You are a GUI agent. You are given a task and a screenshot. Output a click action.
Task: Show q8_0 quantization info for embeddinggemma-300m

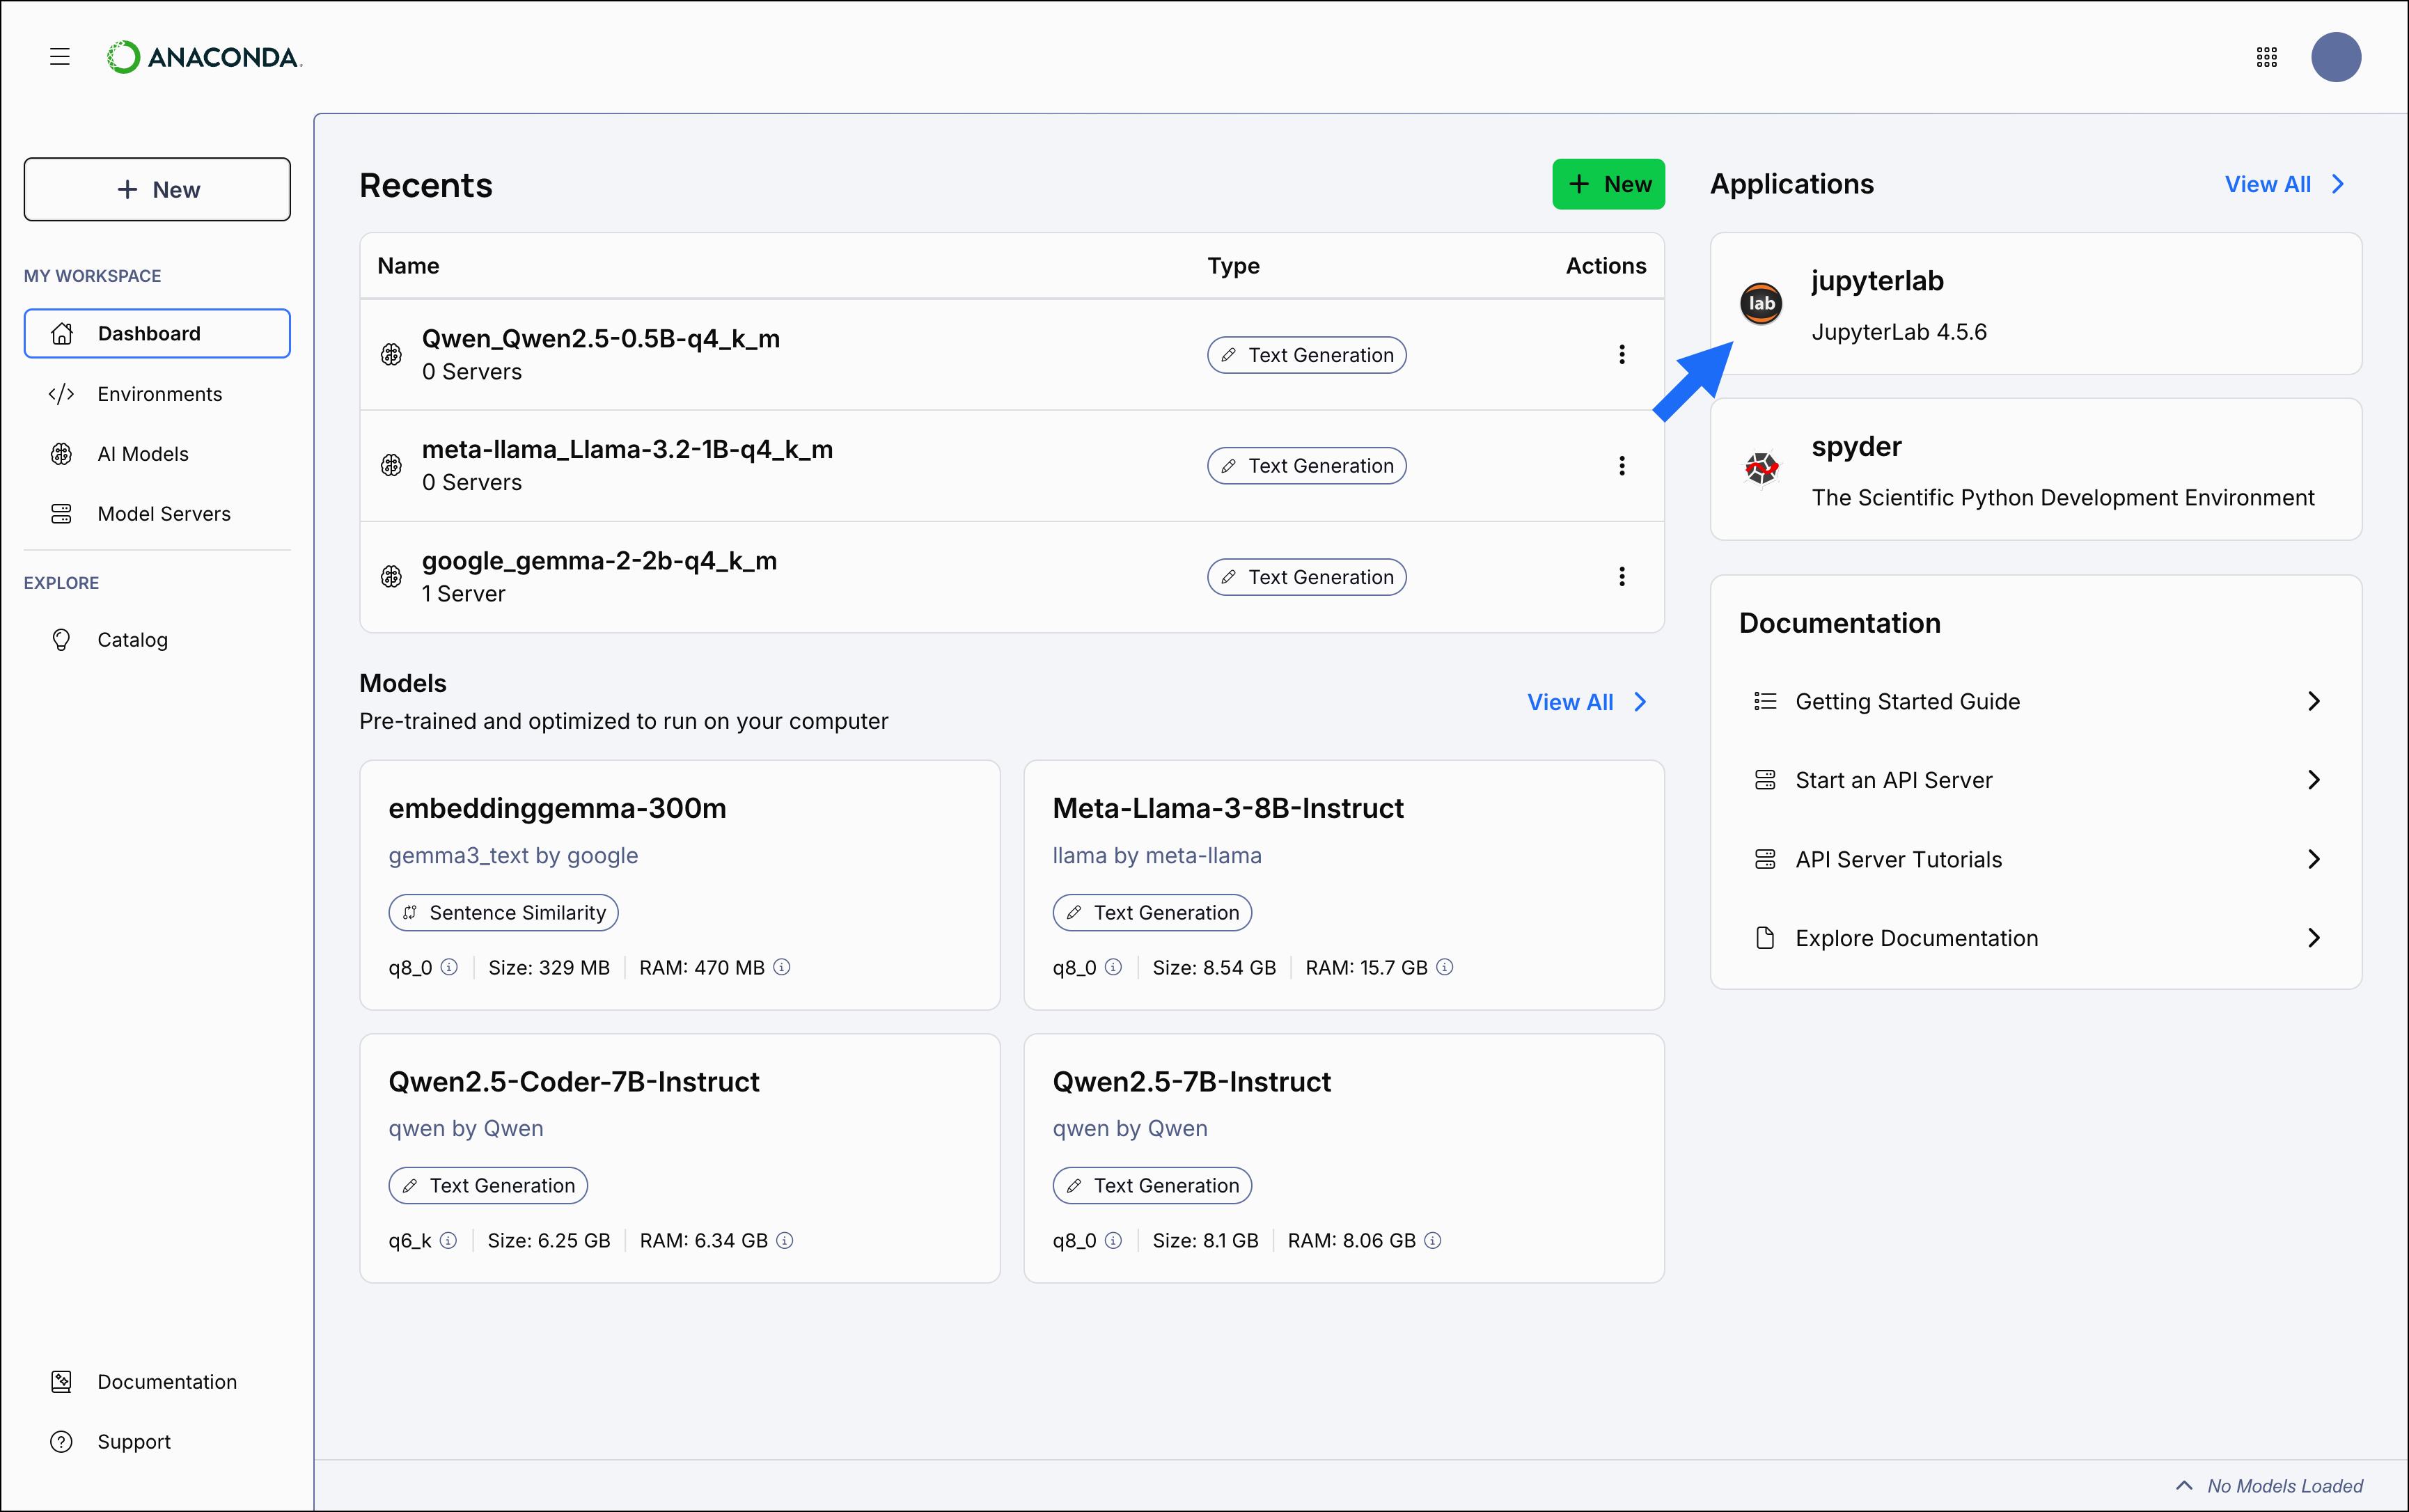449,967
